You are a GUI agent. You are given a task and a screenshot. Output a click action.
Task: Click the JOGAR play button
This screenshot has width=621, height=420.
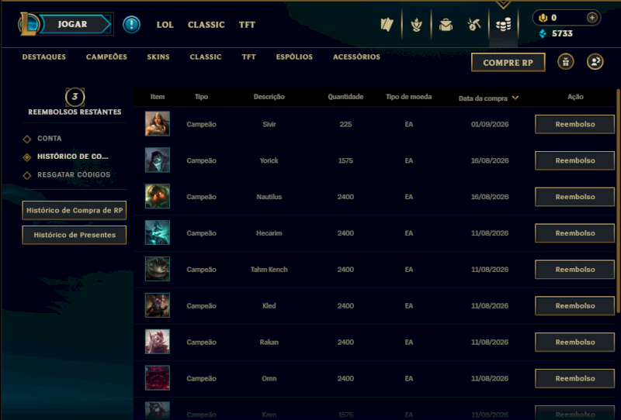pos(75,24)
